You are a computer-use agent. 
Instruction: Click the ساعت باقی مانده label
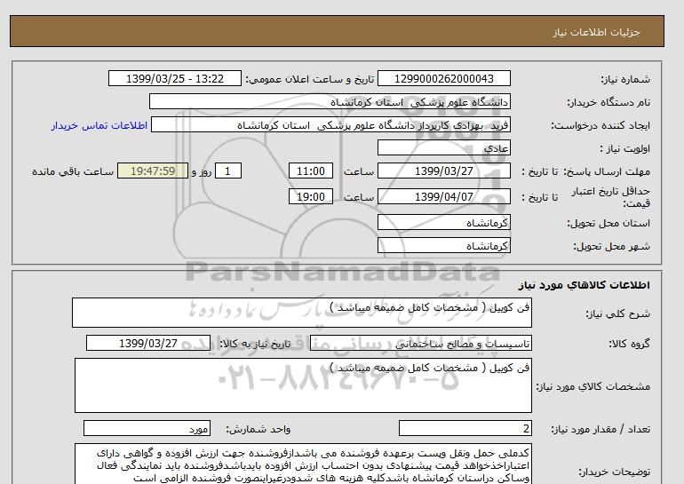[x=73, y=171]
